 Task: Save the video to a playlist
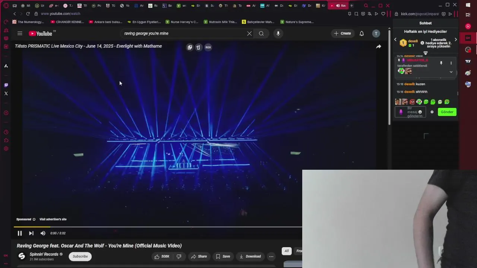pyautogui.click(x=223, y=256)
